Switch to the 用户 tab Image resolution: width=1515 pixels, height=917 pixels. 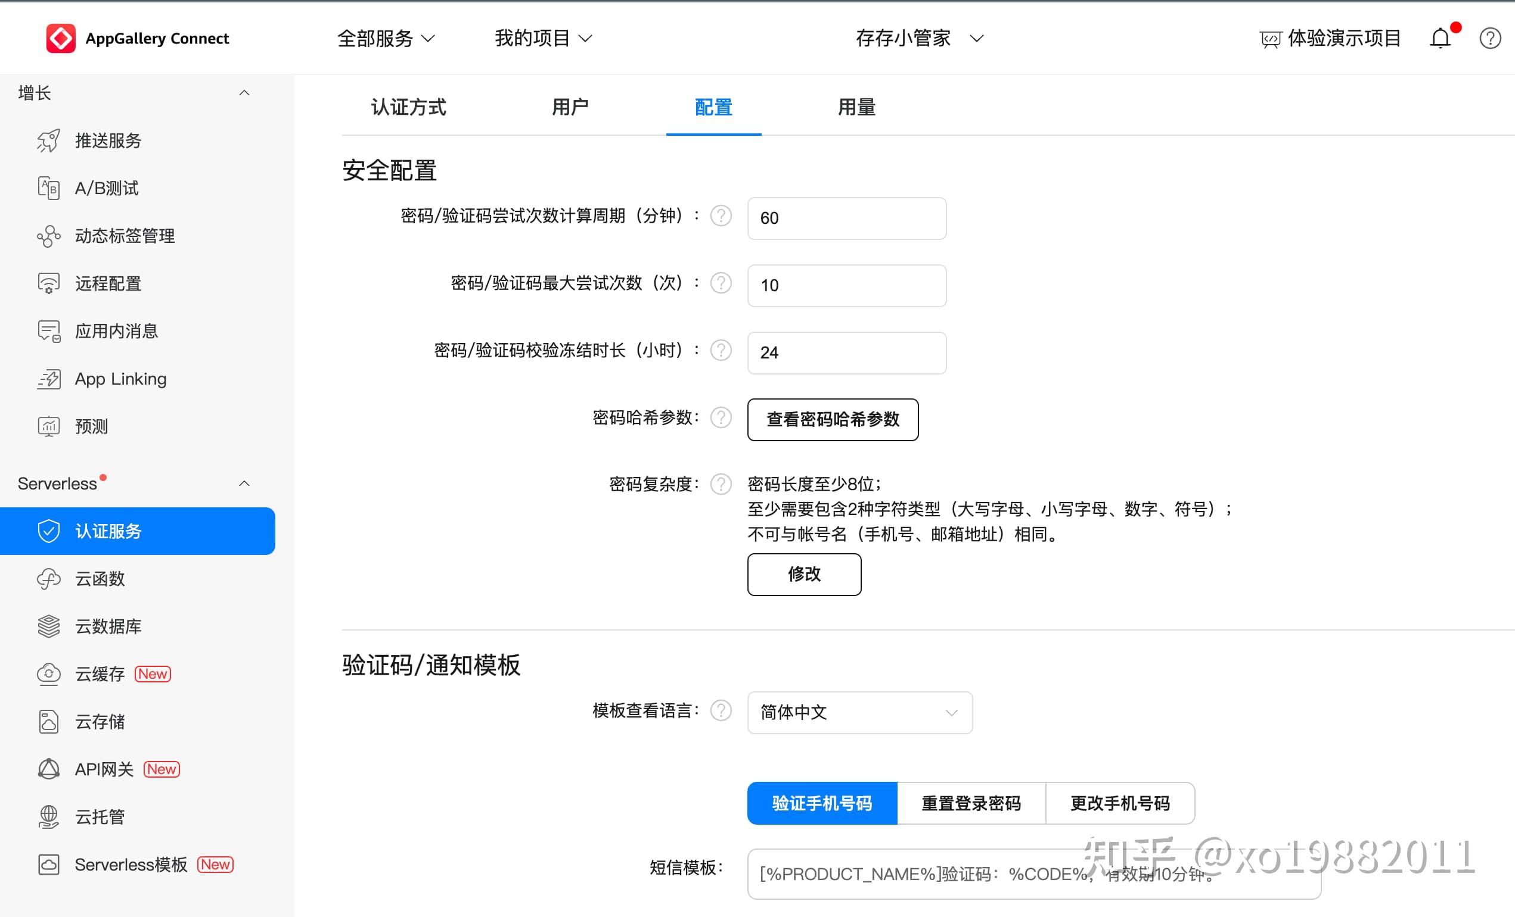(x=570, y=107)
